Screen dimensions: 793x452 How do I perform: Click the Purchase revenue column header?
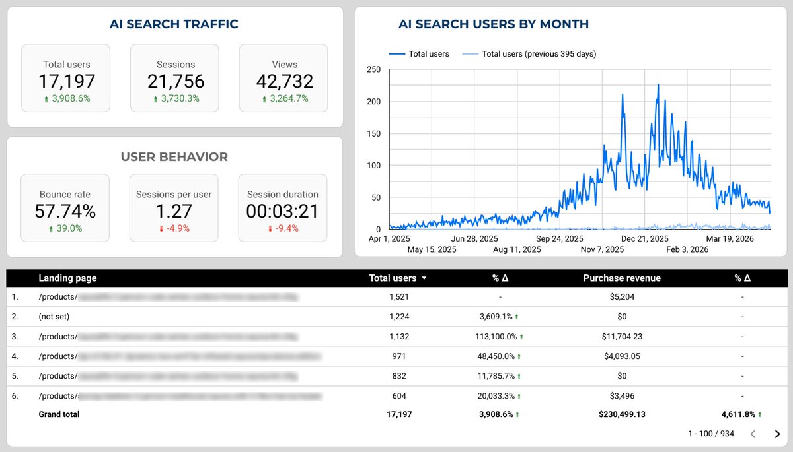[x=622, y=278]
